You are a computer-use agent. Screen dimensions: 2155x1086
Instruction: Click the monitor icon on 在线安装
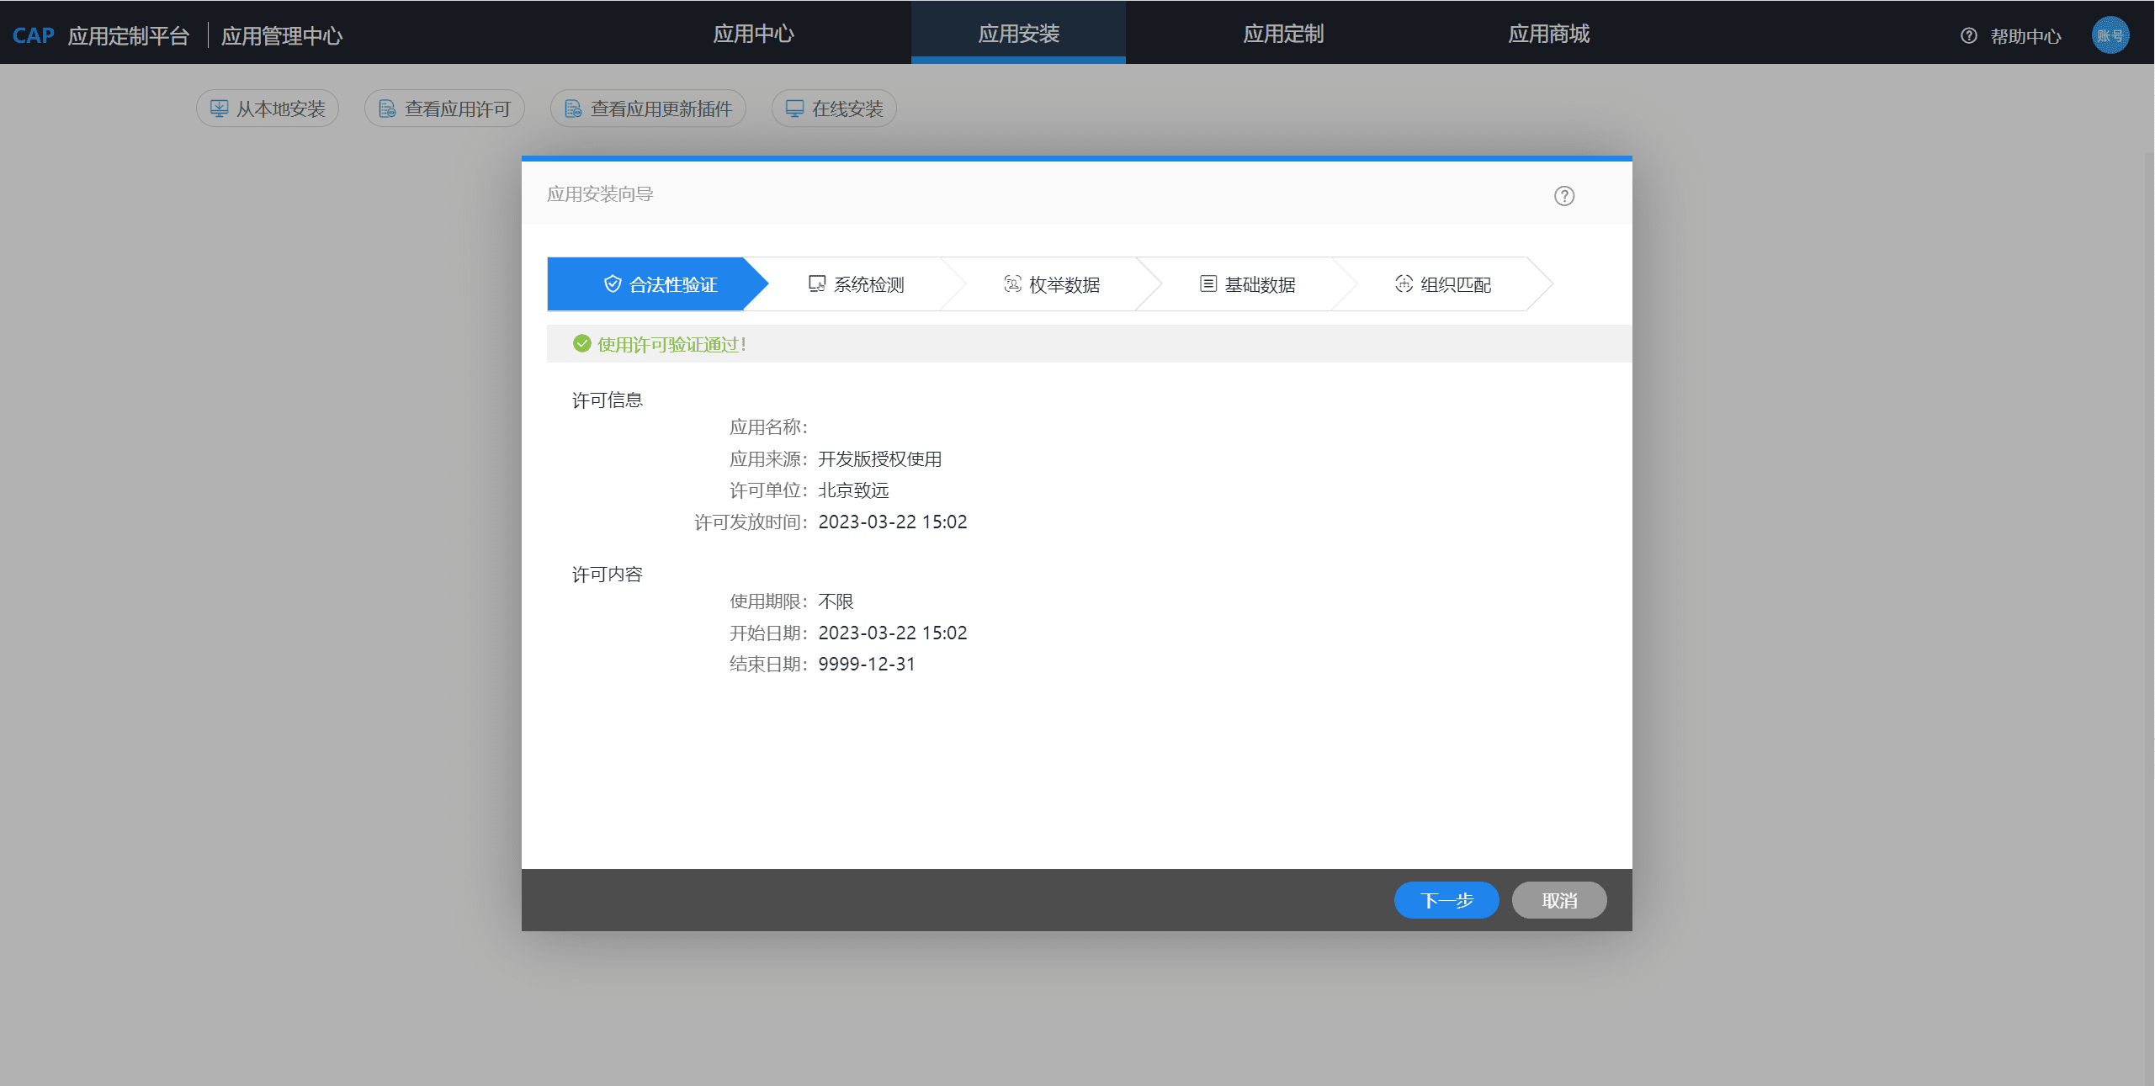tap(794, 109)
